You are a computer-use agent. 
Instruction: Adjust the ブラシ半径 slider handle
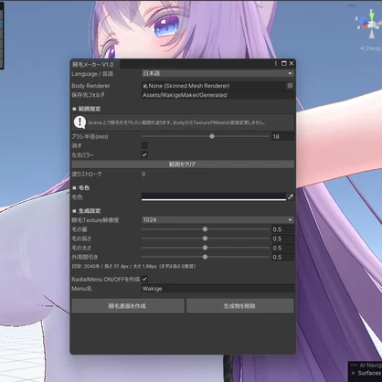(x=212, y=136)
